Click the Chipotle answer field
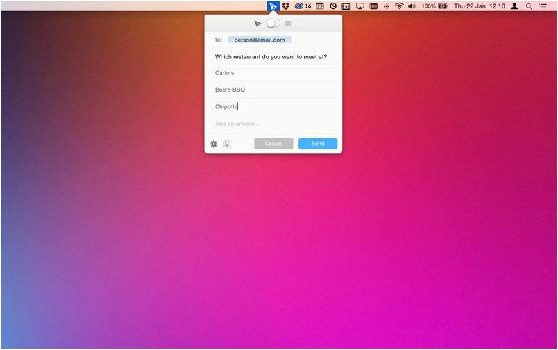This screenshot has height=350, width=558. click(273, 106)
